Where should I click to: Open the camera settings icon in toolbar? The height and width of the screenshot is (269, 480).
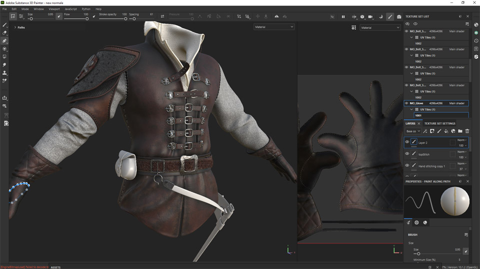[370, 16]
